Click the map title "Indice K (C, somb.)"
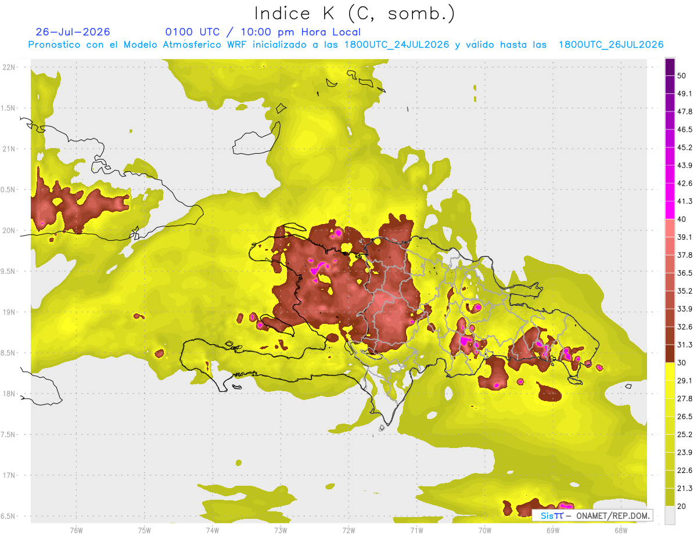The image size is (697, 538). coord(355,13)
